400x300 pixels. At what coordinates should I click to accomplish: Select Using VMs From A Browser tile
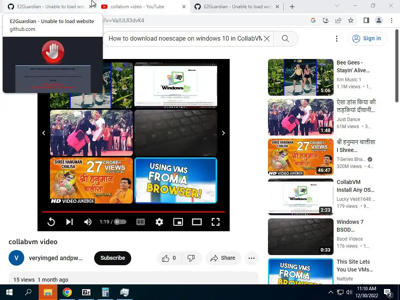176,180
